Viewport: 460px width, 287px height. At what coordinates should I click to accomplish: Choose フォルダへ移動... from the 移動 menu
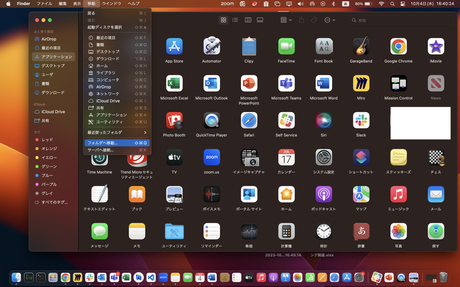click(x=117, y=143)
